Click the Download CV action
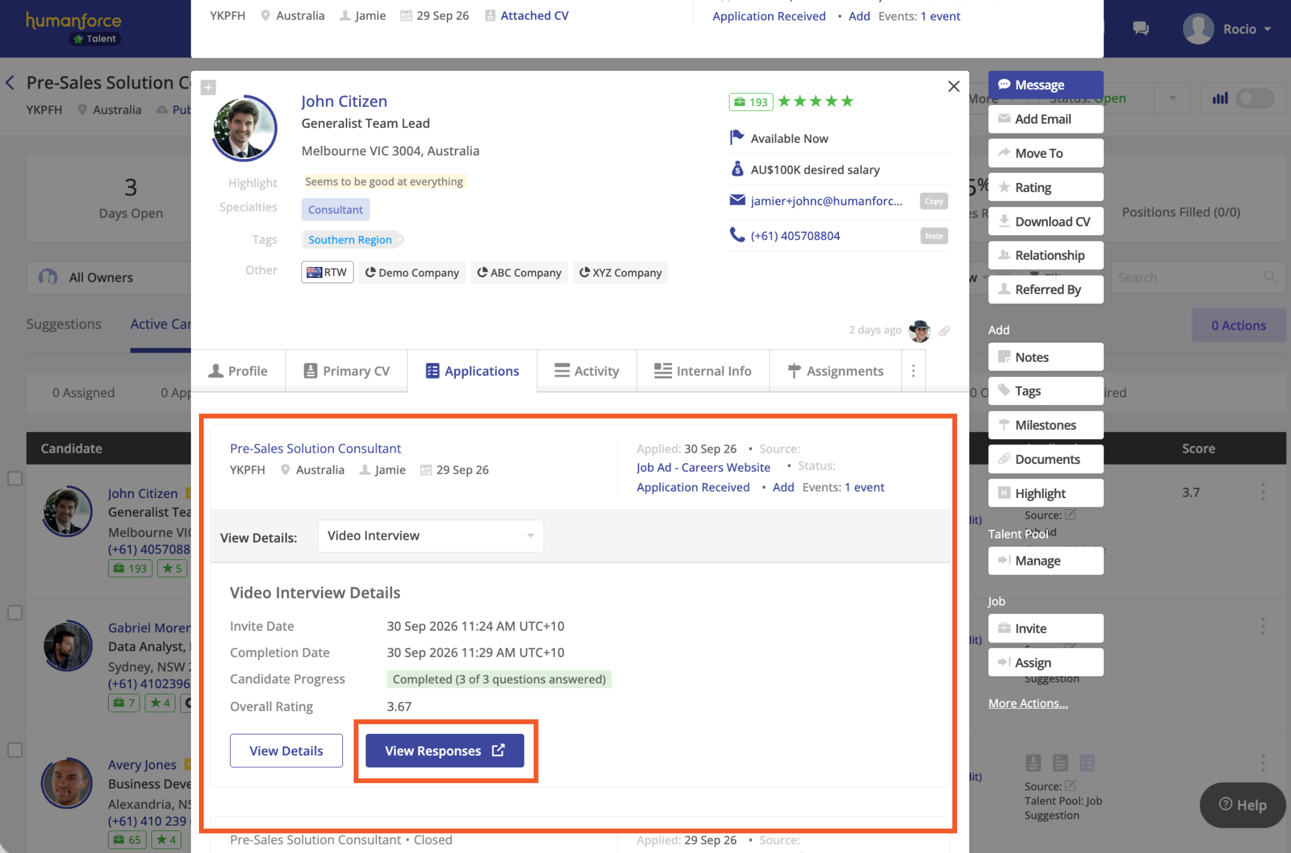The image size is (1291, 853). 1045,221
